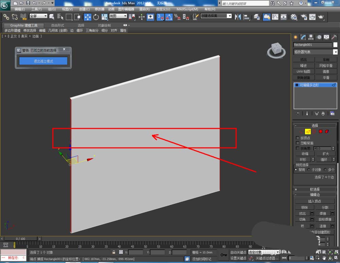Click the 收缩 selection button
The width and height of the screenshot is (340, 263).
[305, 154]
